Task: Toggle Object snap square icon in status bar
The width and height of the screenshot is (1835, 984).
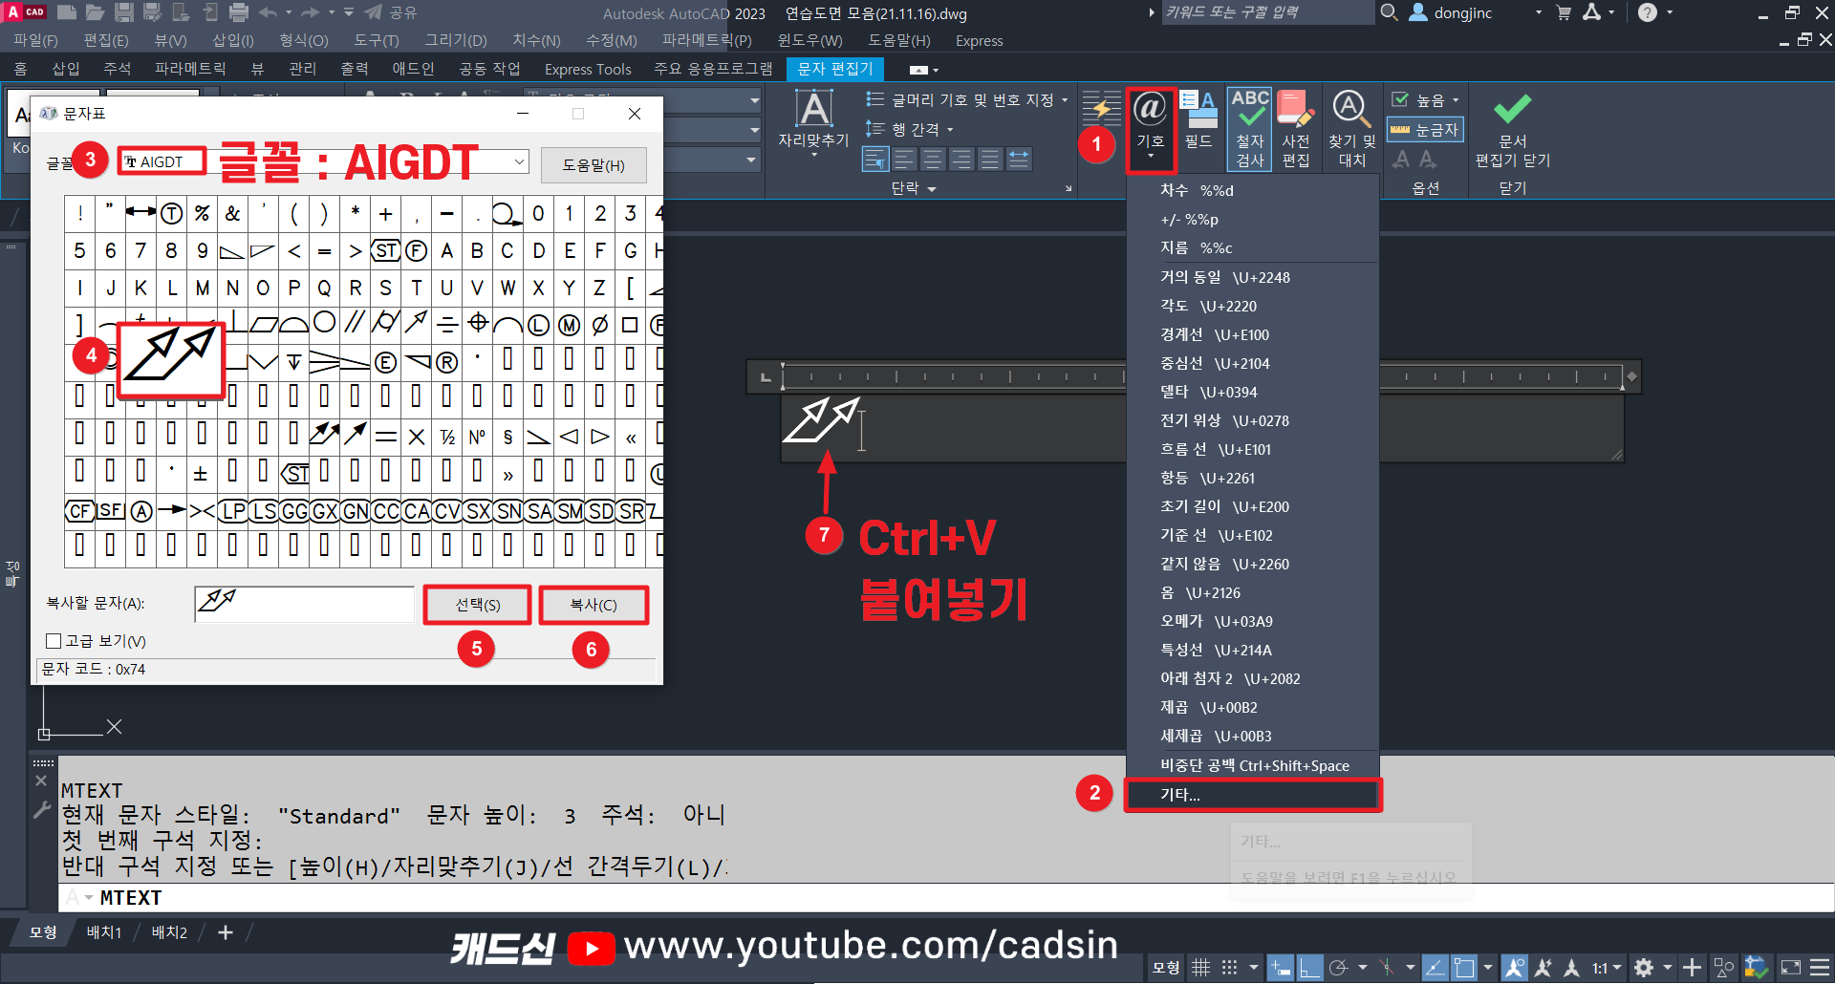Action: (x=1463, y=968)
